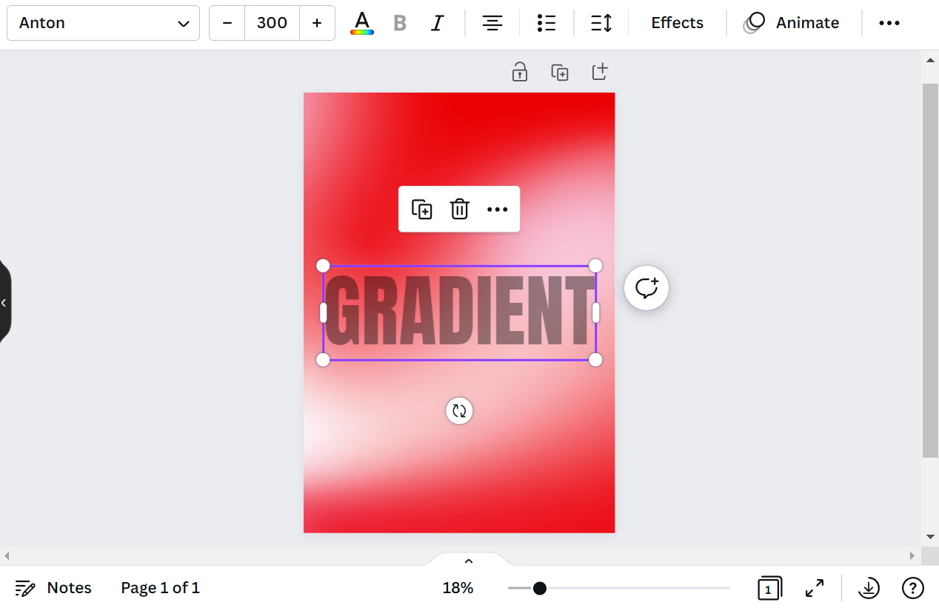Screen dimensions: 939x608
Task: Open the text color picker
Action: tap(362, 23)
